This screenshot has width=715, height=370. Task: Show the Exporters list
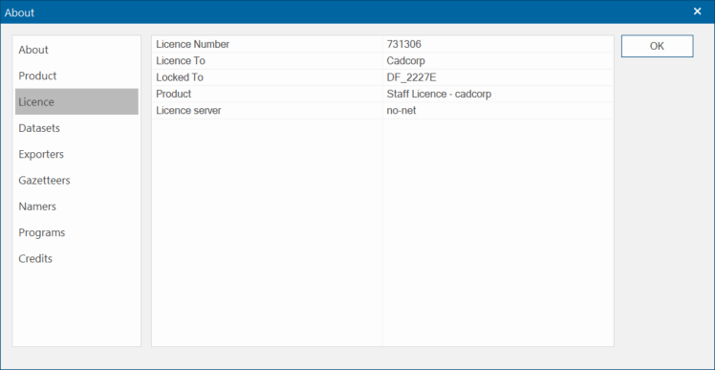[76, 154]
